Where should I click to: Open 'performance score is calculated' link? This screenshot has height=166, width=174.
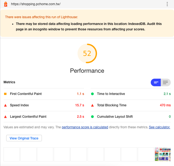pyautogui.click(x=85, y=127)
